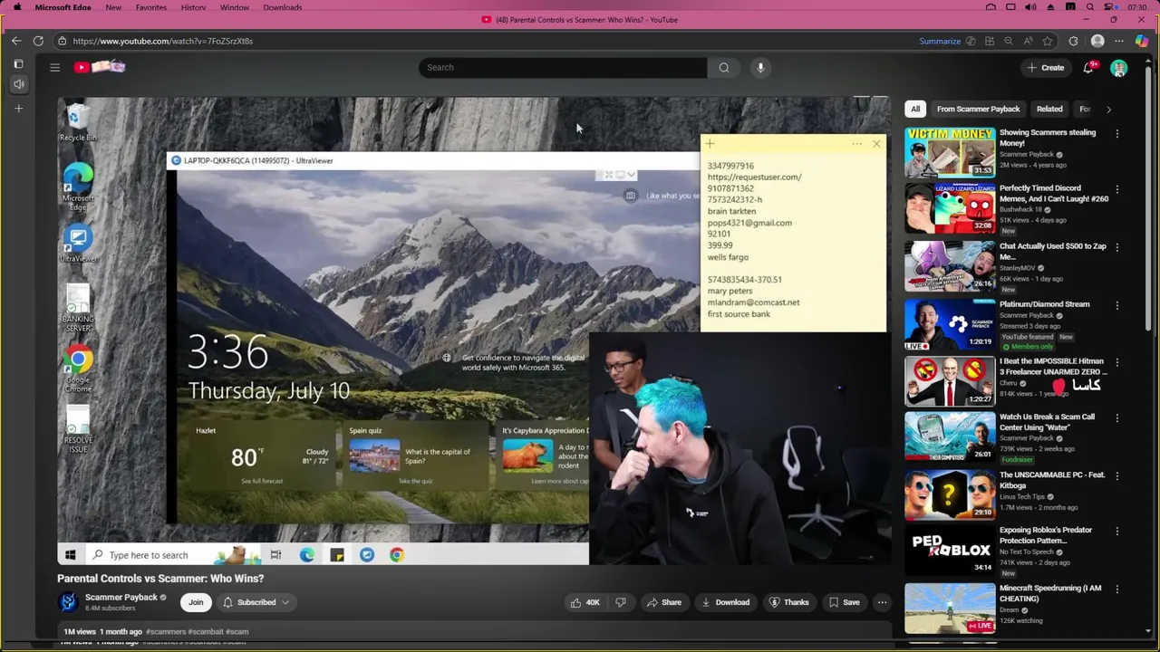Zoom out using the magnifier minus icon
Screen dimensions: 1160x652
(1009, 41)
